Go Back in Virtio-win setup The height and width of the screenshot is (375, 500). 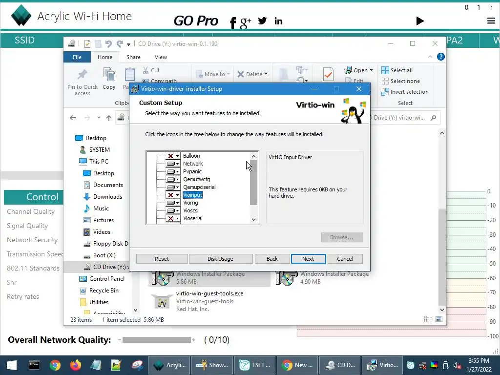(272, 259)
